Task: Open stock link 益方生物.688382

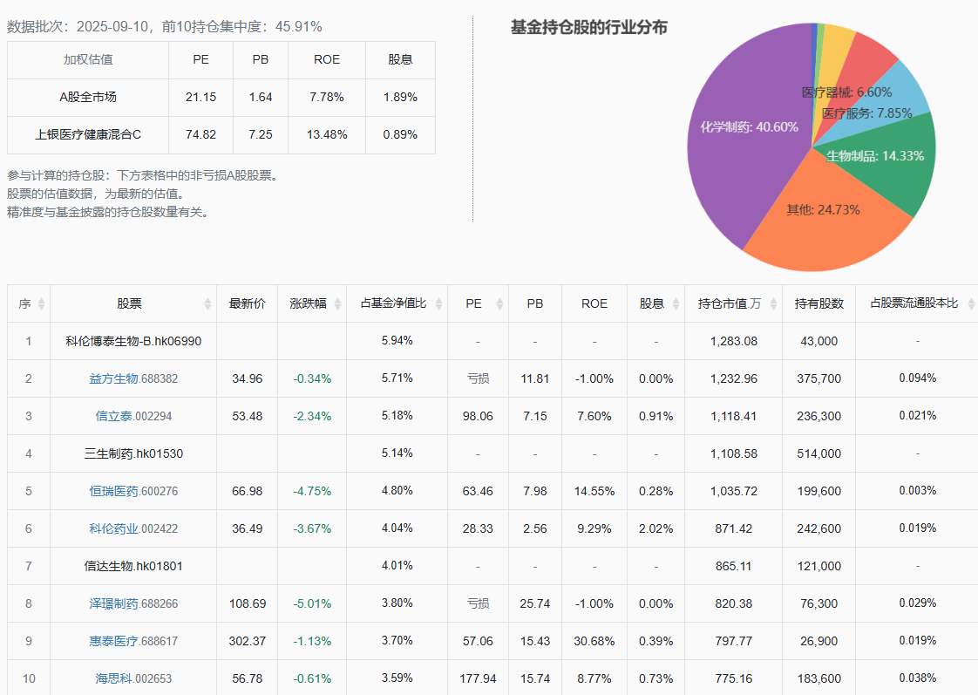Action: click(133, 378)
